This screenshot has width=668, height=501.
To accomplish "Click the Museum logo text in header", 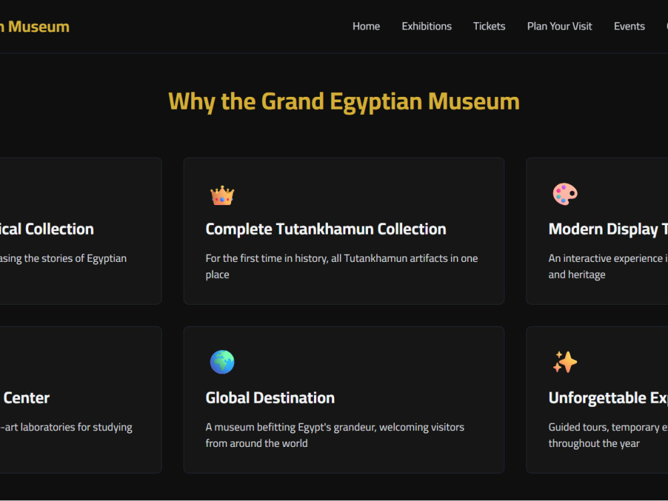I will pos(35,27).
